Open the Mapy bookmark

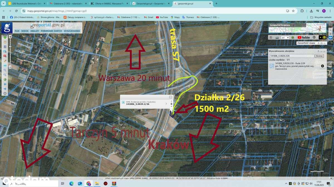(x=175, y=17)
